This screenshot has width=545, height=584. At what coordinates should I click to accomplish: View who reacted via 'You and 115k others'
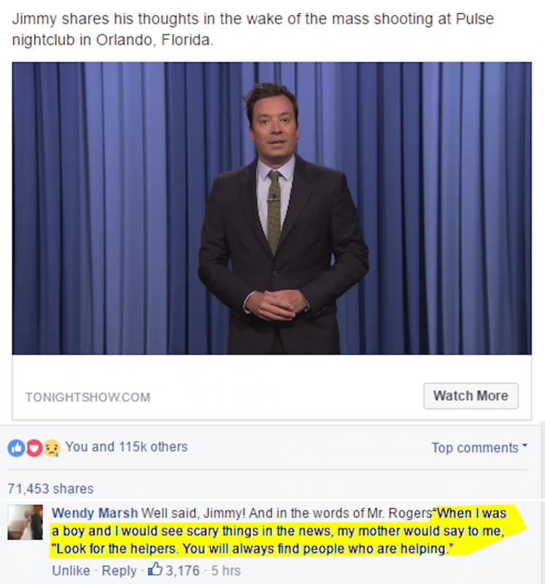pyautogui.click(x=126, y=447)
